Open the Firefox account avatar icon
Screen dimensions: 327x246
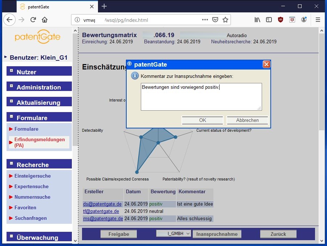click(x=304, y=20)
